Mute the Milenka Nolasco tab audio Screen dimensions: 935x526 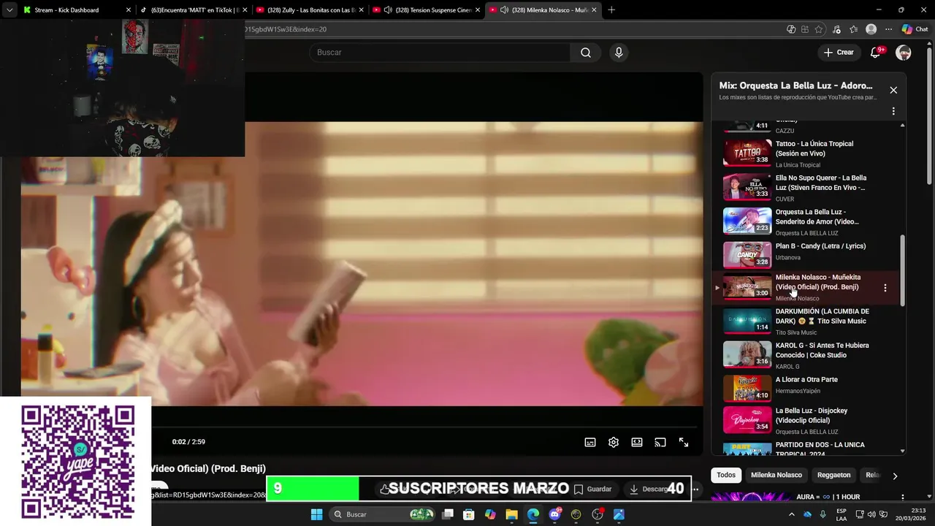pyautogui.click(x=504, y=9)
